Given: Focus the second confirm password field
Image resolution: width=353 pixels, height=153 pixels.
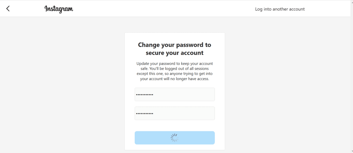Looking at the screenshot, I should 174,113.
